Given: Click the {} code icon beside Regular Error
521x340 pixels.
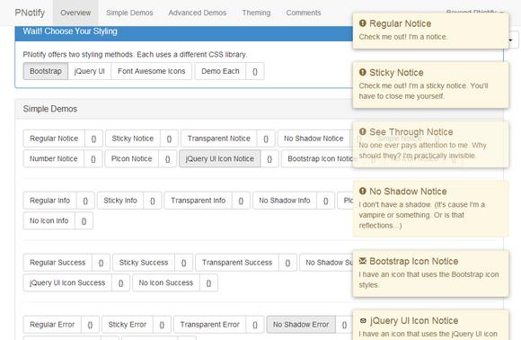Looking at the screenshot, I should pyautogui.click(x=90, y=325).
